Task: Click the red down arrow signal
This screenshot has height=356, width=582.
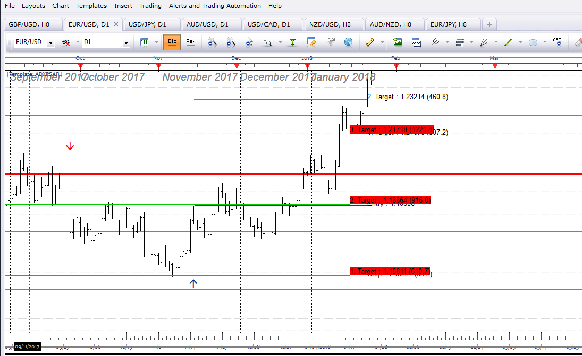Action: [70, 146]
